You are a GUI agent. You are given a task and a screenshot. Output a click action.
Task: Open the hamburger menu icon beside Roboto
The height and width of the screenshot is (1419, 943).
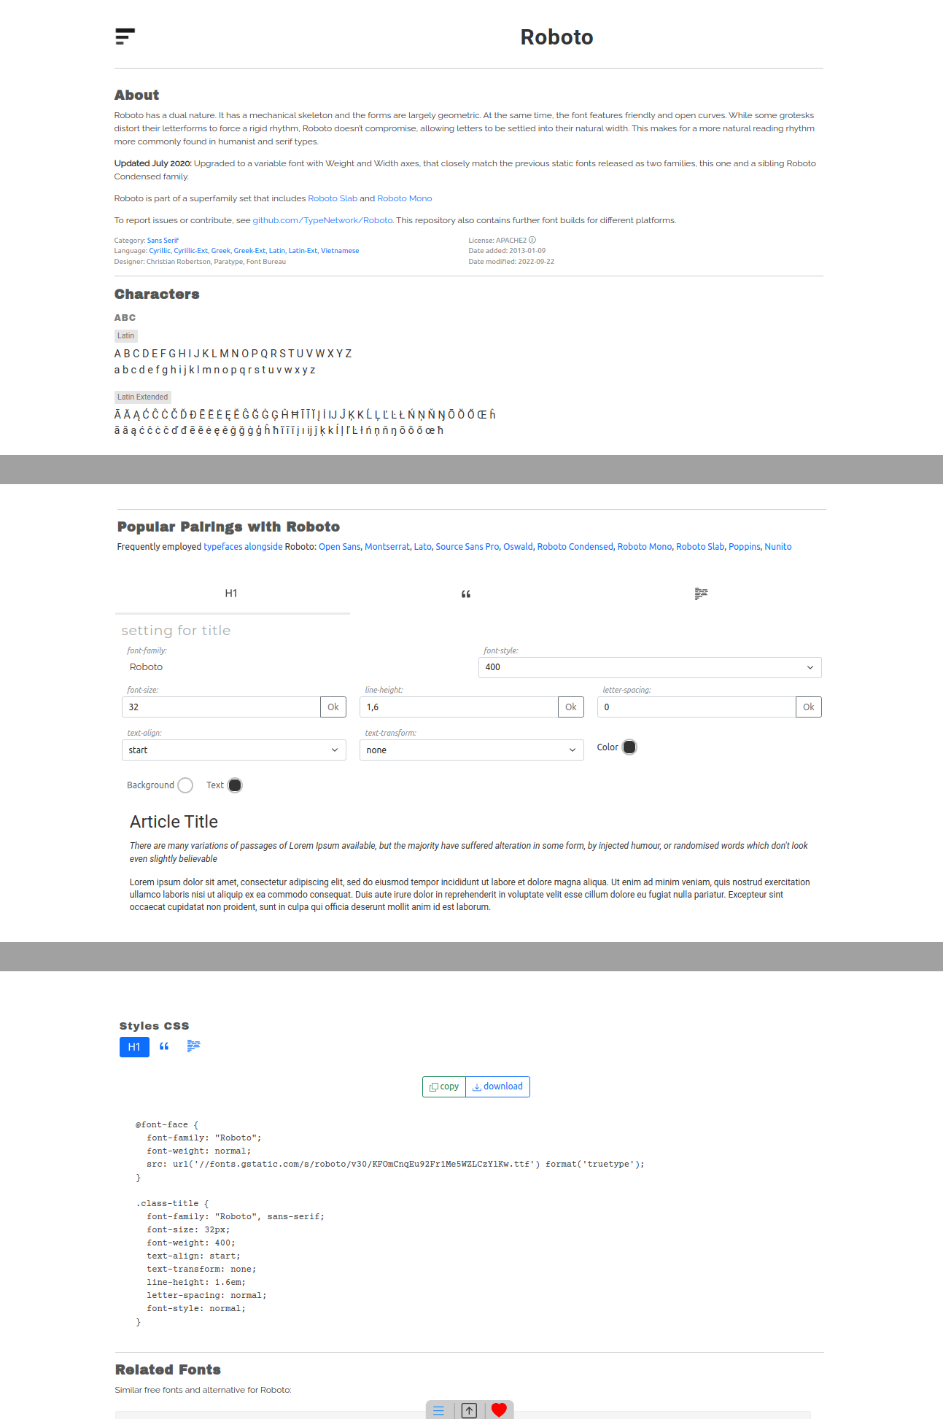(125, 36)
